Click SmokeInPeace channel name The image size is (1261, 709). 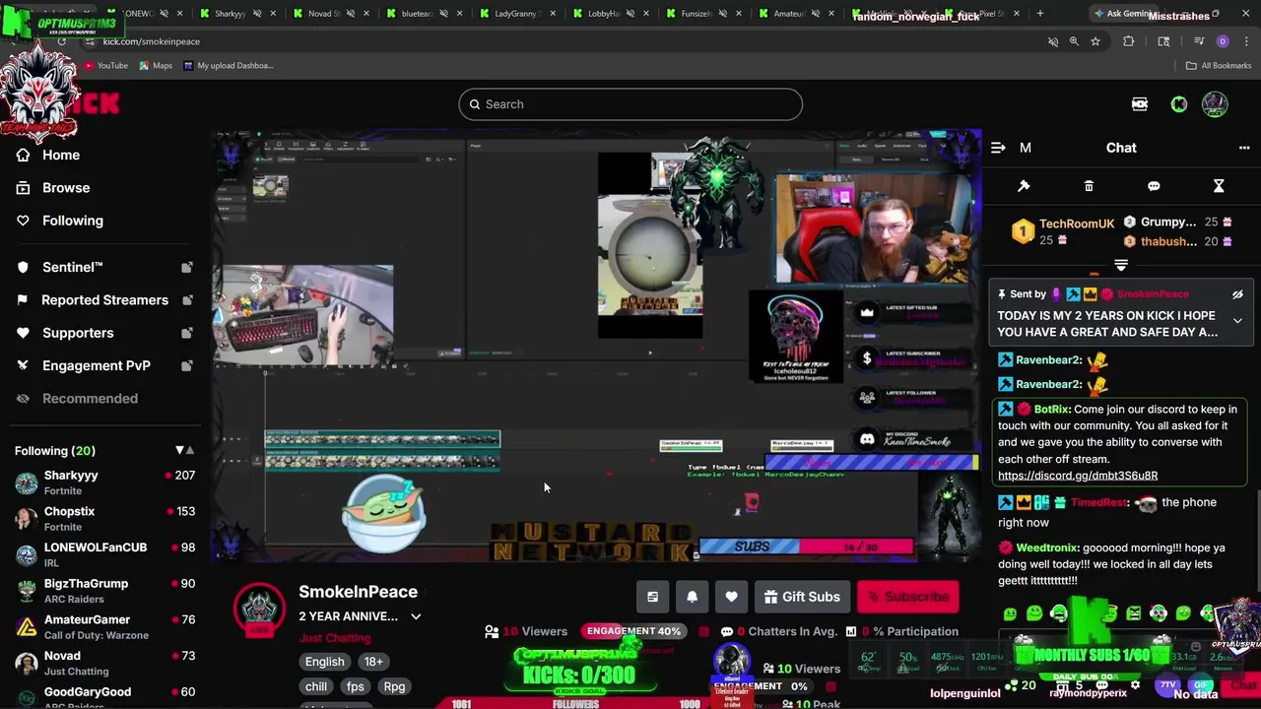pyautogui.click(x=358, y=592)
